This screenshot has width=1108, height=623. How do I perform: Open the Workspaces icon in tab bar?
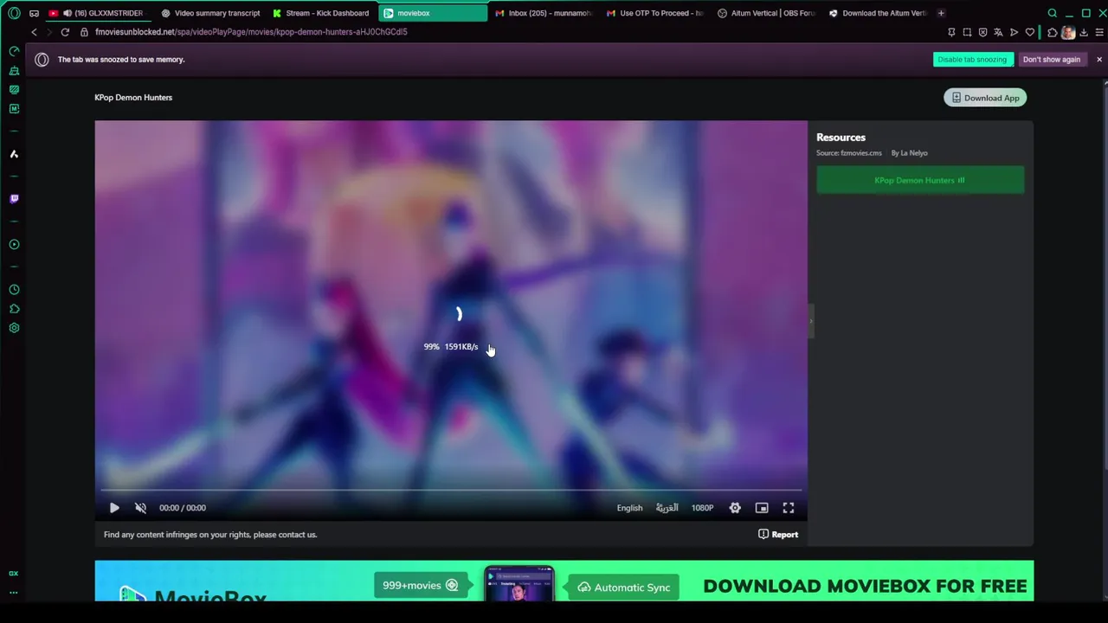point(34,13)
